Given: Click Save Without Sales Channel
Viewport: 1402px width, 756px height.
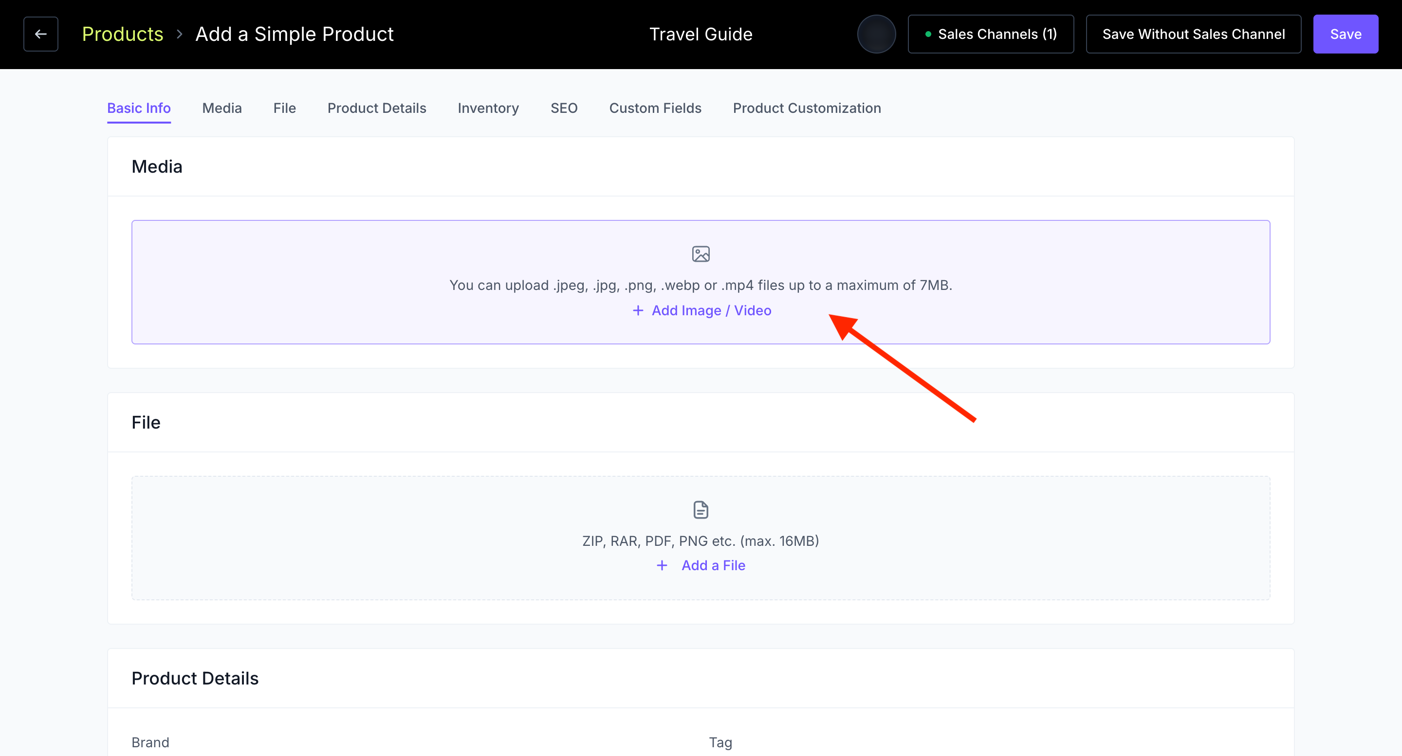Looking at the screenshot, I should 1194,34.
